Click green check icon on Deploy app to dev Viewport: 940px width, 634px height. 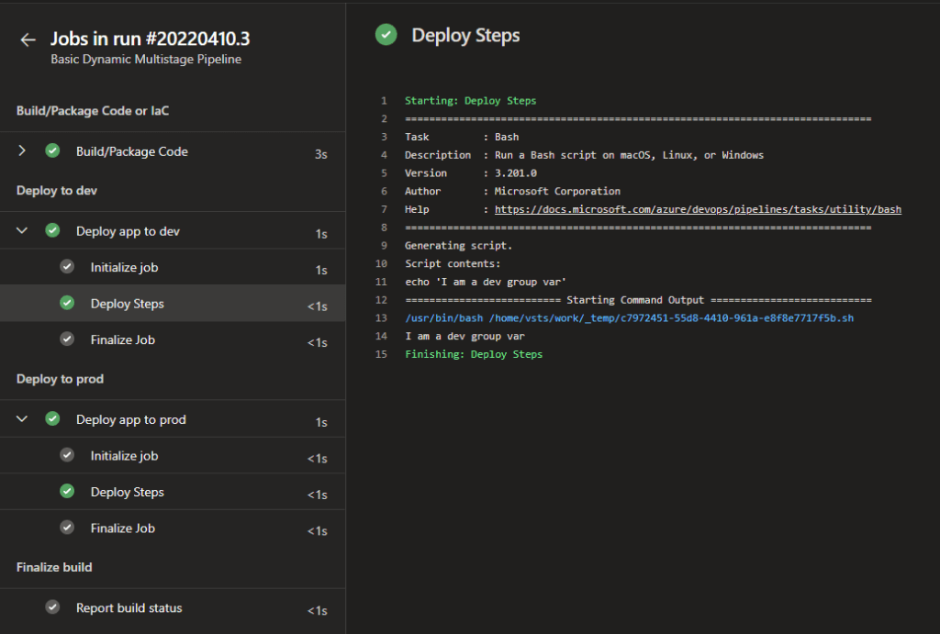point(52,231)
